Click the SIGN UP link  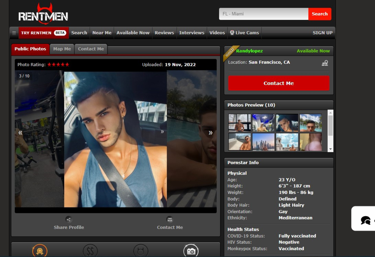pyautogui.click(x=322, y=33)
